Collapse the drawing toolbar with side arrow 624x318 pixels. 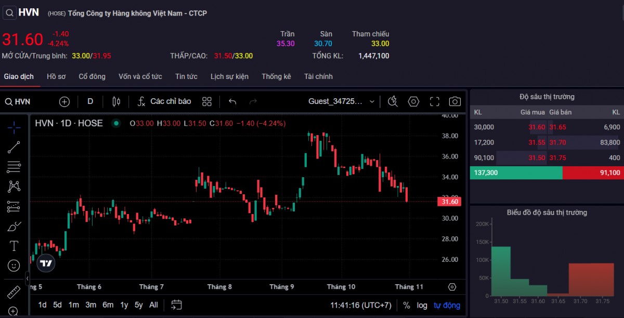click(x=27, y=279)
